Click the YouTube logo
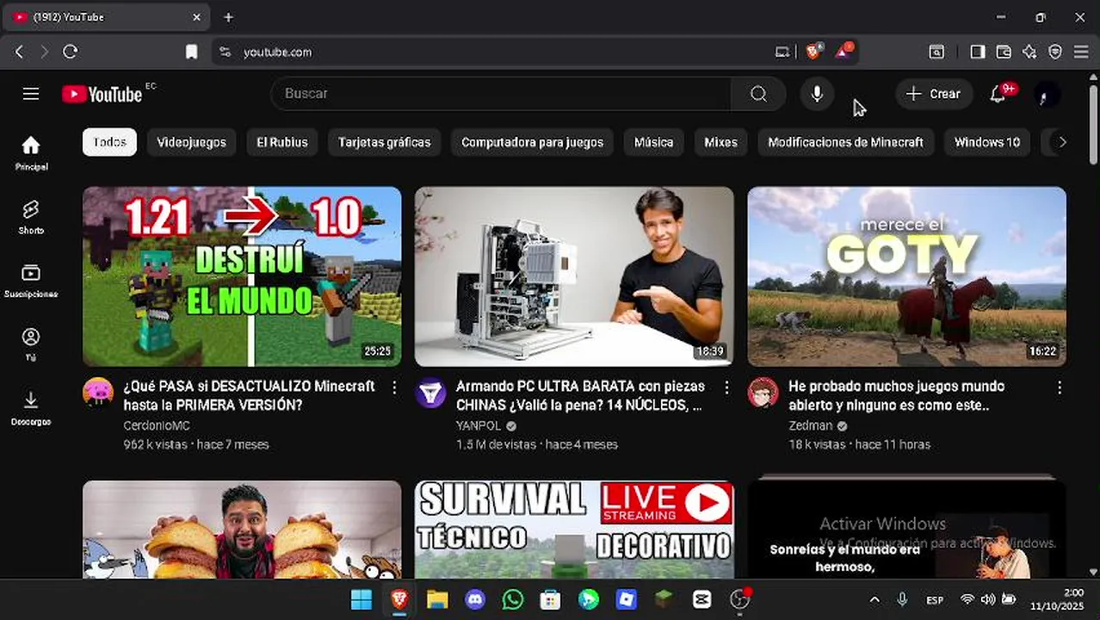Viewport: 1100px width, 620px height. [x=102, y=94]
